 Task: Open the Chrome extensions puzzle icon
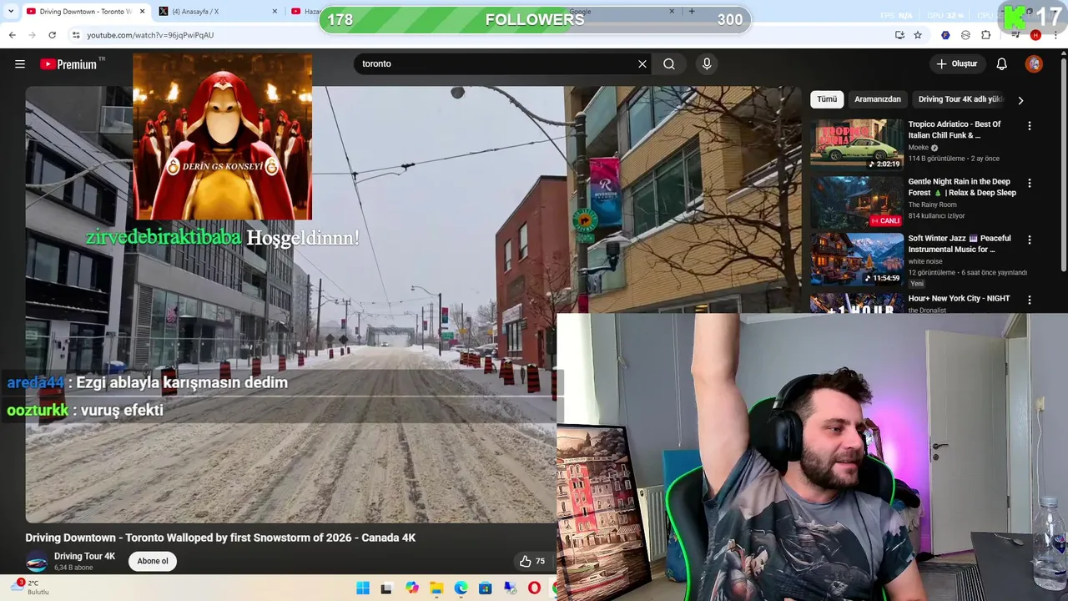point(985,35)
